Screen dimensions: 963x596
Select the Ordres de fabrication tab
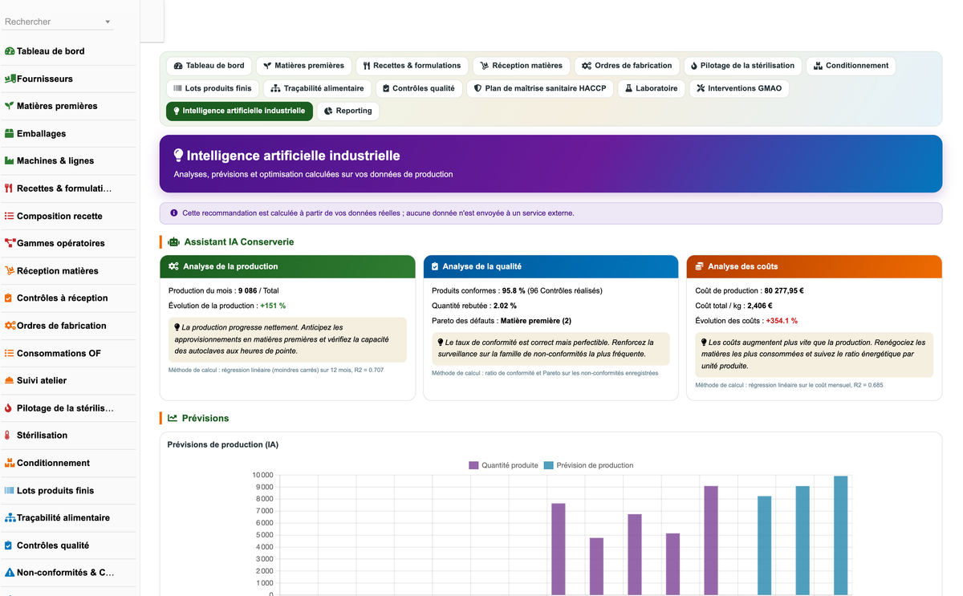point(627,66)
